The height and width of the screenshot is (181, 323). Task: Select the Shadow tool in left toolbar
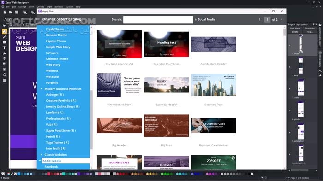(x=4, y=64)
